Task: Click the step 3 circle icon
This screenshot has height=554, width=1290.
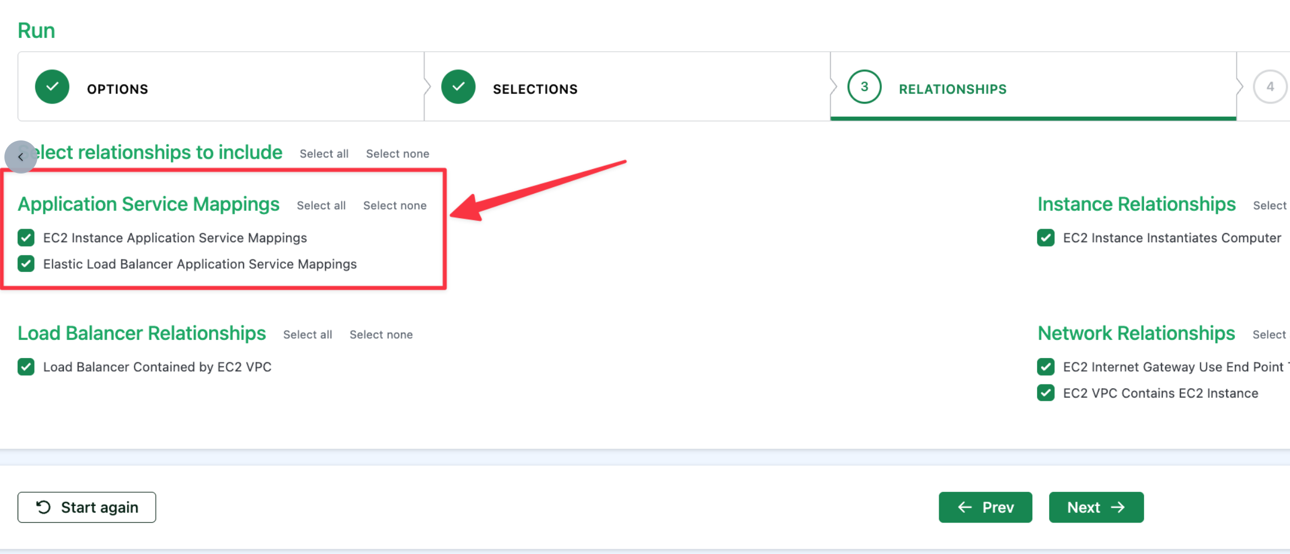Action: (x=864, y=87)
